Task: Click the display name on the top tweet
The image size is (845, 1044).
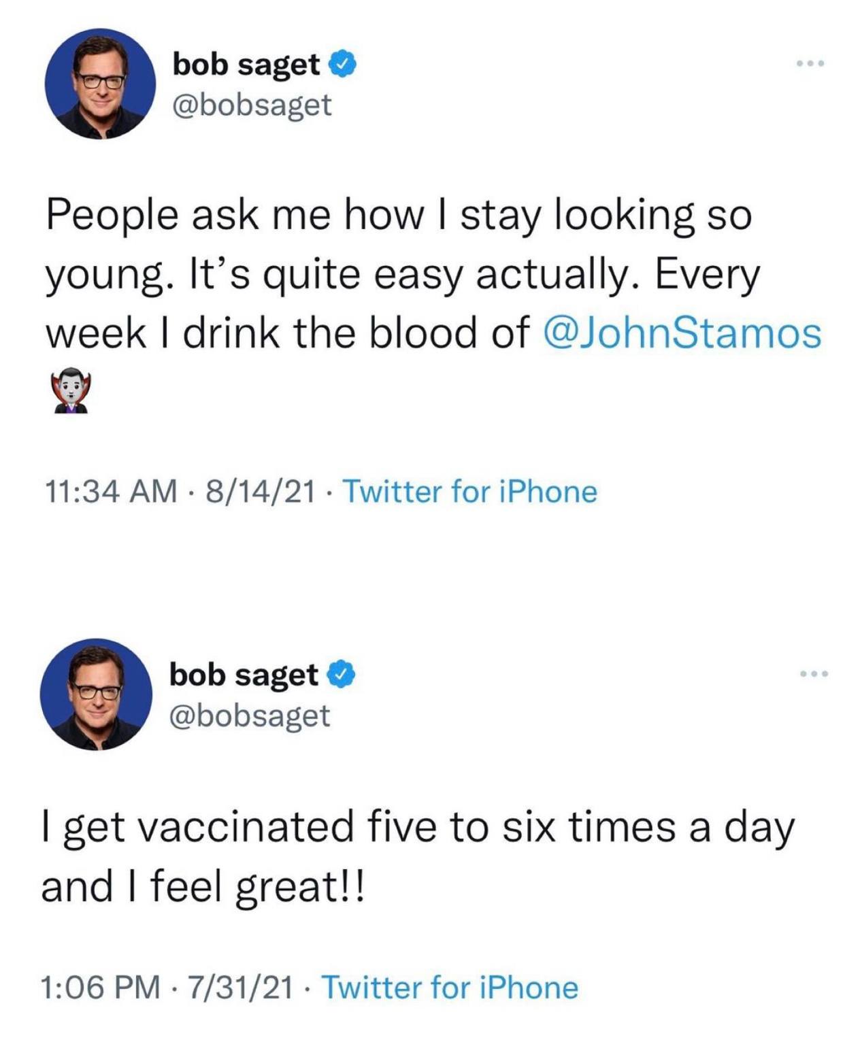Action: pos(246,65)
